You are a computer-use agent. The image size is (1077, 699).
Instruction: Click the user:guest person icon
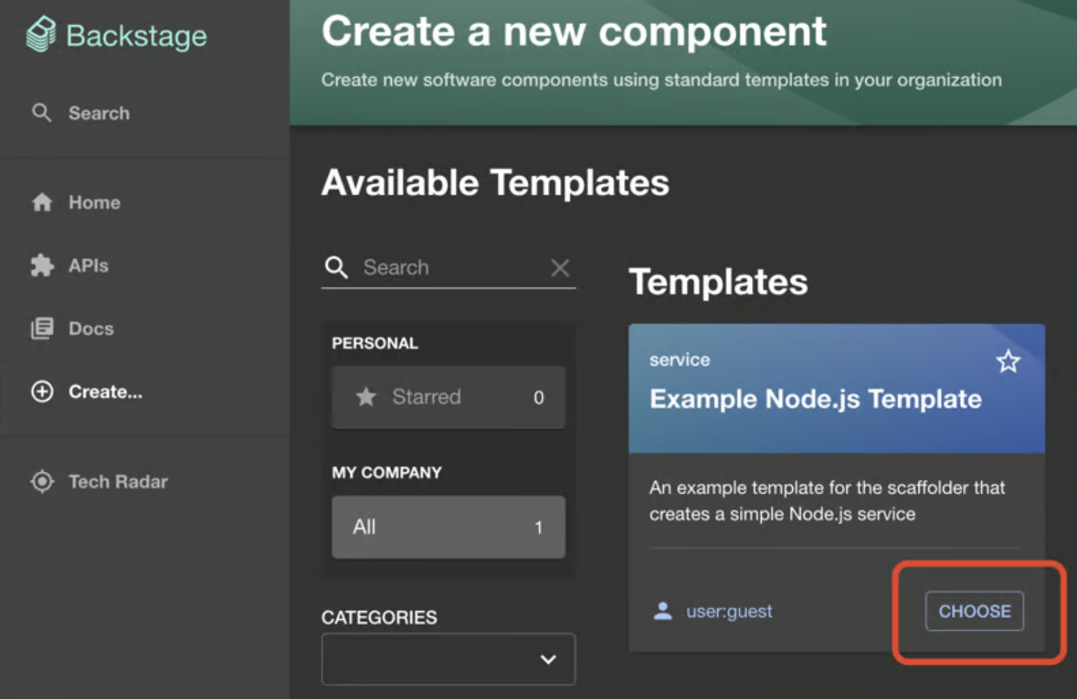pyautogui.click(x=663, y=611)
